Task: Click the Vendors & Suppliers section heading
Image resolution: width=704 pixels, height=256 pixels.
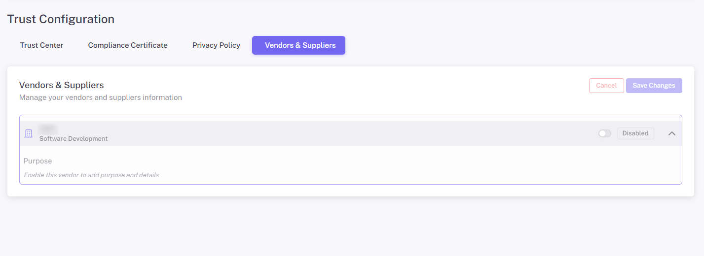Action: click(x=62, y=85)
